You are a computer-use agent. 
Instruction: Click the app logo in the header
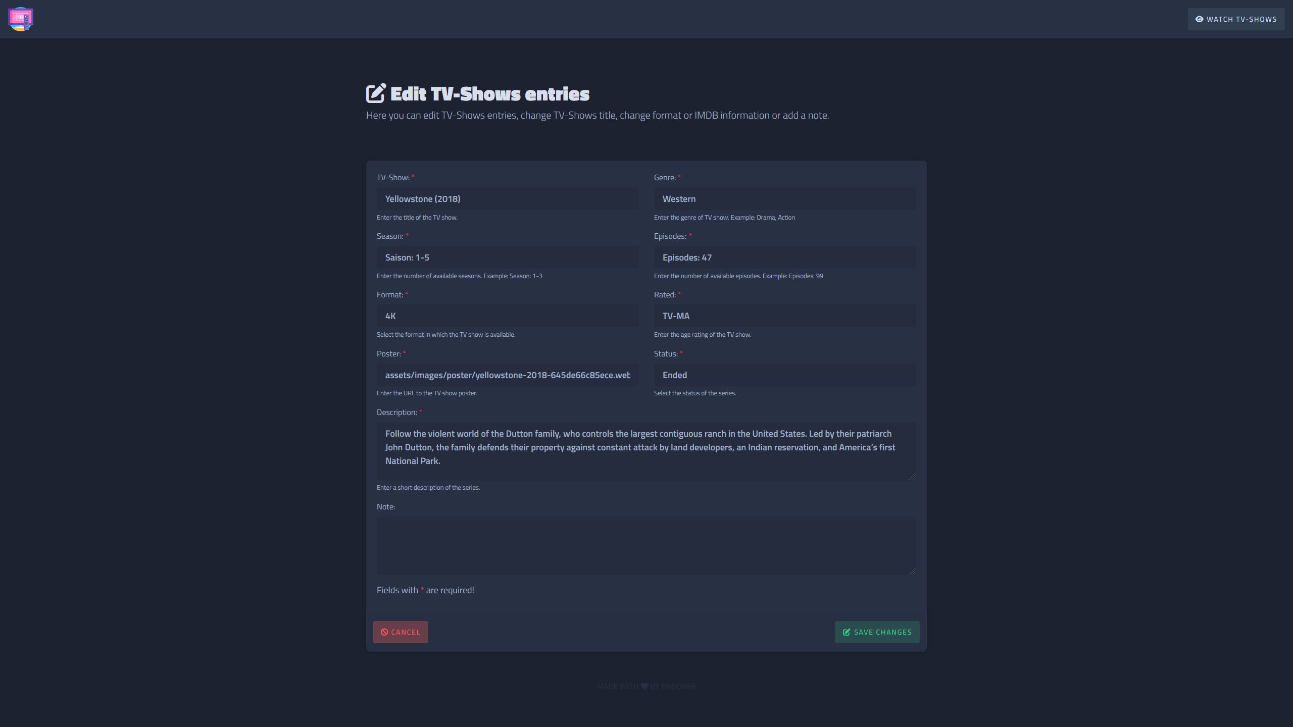point(21,19)
